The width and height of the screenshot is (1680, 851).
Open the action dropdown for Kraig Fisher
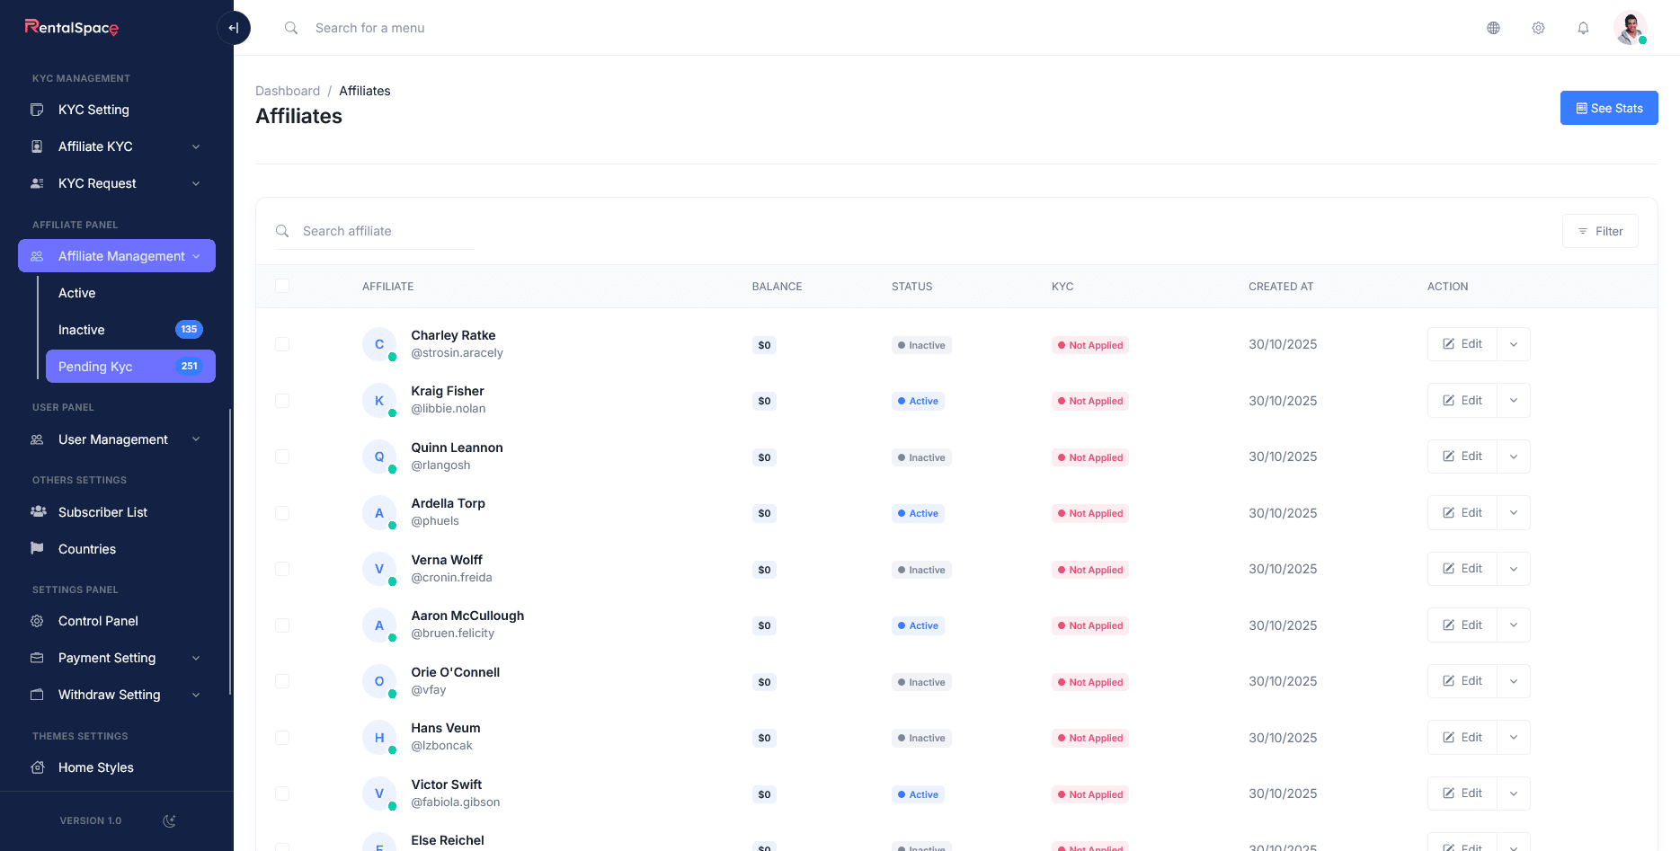coord(1514,401)
